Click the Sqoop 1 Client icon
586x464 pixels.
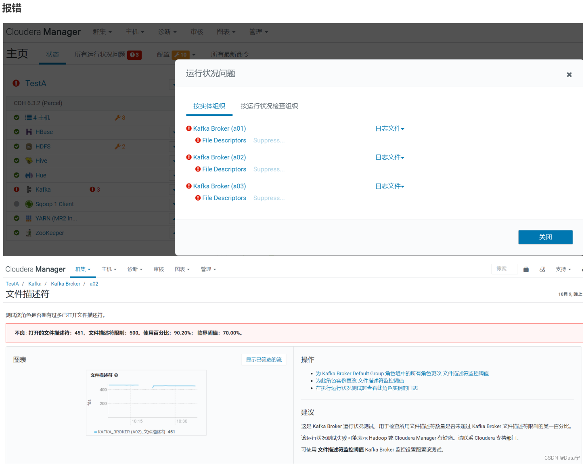click(x=29, y=204)
